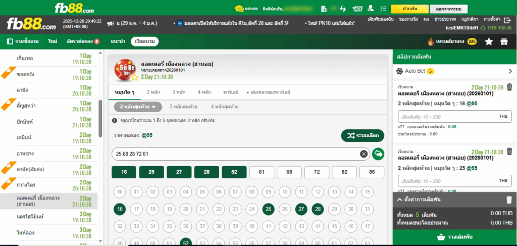
Task: Click the yellow ฝากเงิน deposit button
Action: pyautogui.click(x=409, y=9)
